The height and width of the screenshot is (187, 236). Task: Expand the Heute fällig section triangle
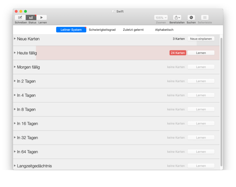coord(15,53)
